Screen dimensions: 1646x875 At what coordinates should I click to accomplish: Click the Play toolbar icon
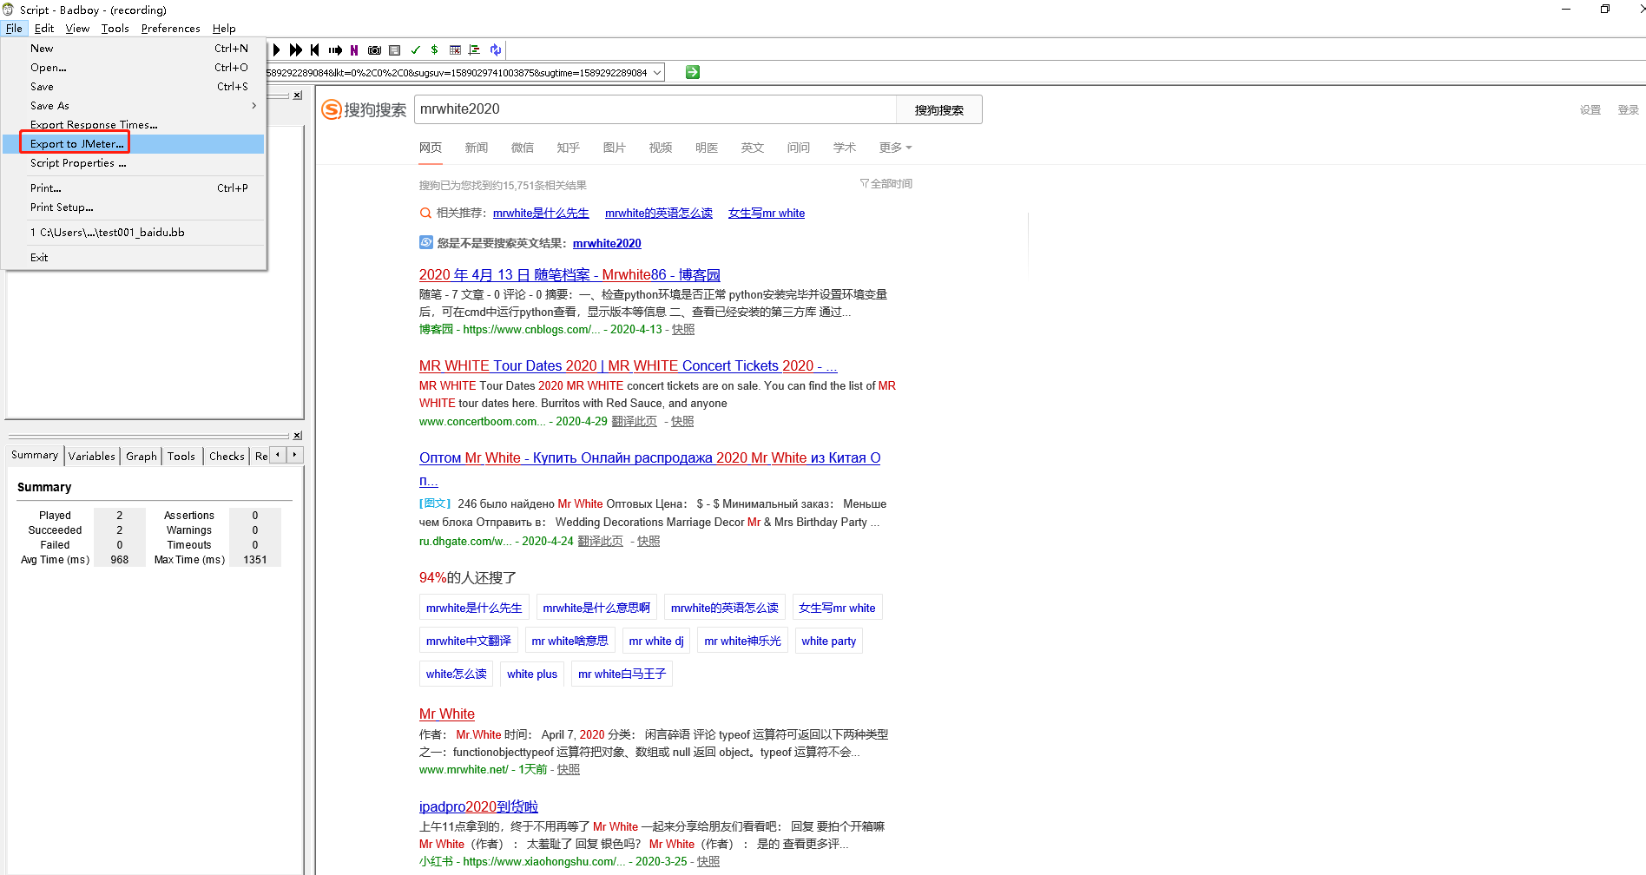coord(277,50)
